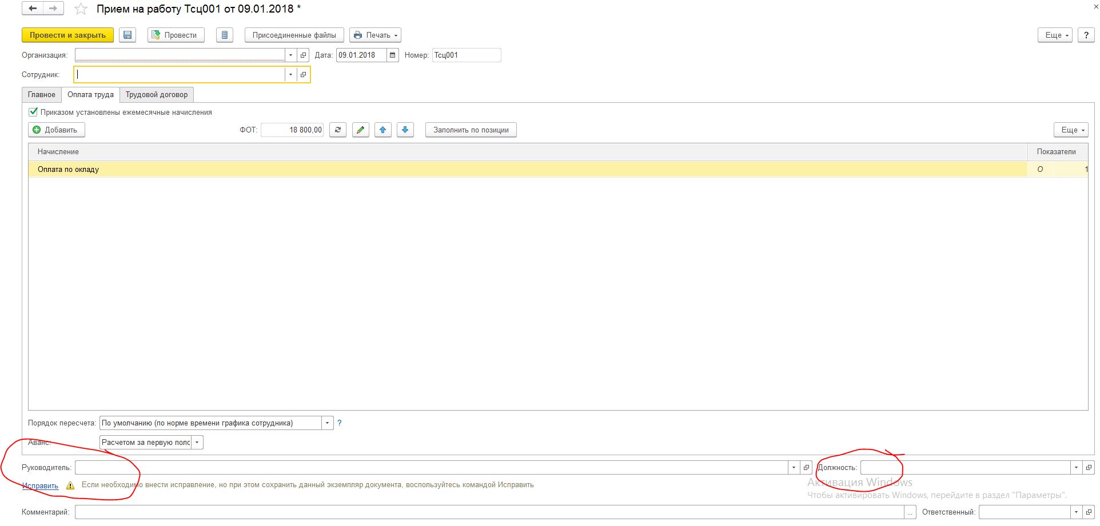Screen dimensions: 1100x526
Task: Open the Трудовой договор tab
Action: point(157,95)
